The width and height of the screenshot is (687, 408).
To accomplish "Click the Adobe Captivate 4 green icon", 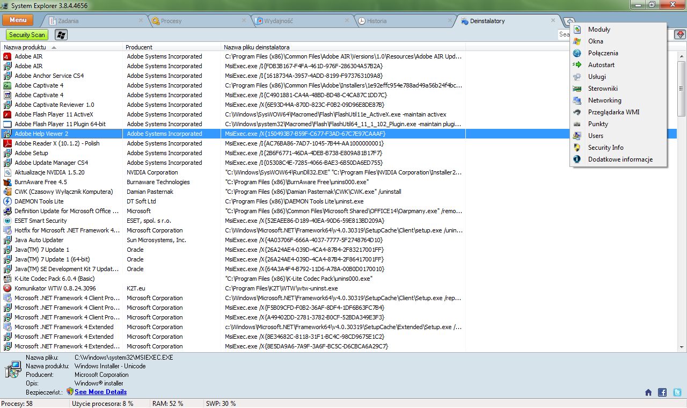I will [x=8, y=85].
